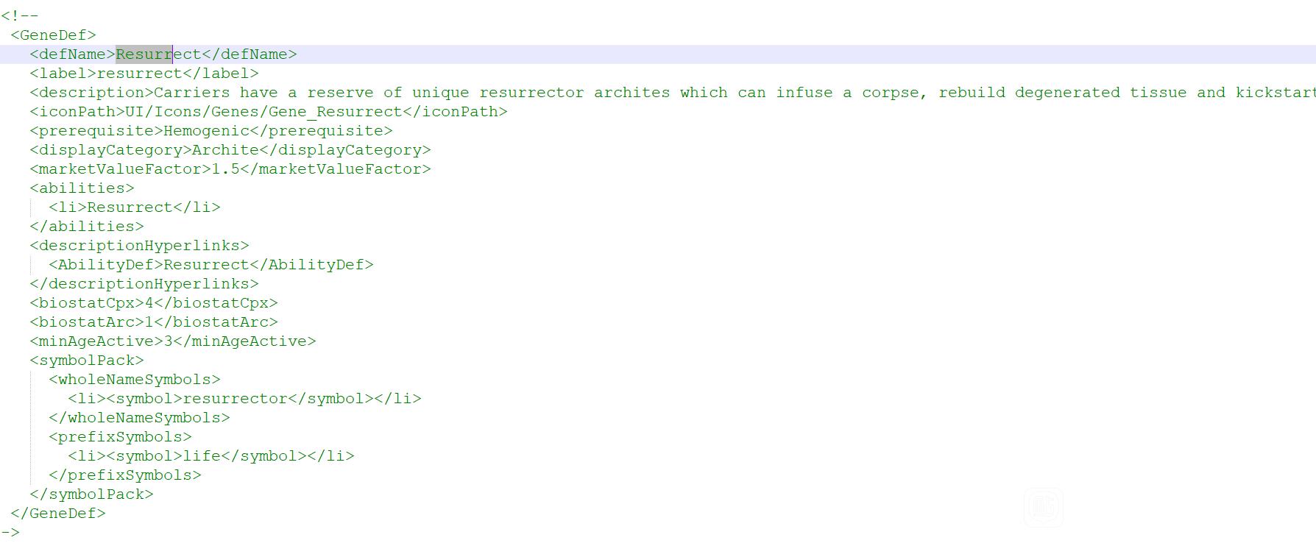Click the 'resurrect' label text
The height and width of the screenshot is (543, 1316).
(139, 74)
